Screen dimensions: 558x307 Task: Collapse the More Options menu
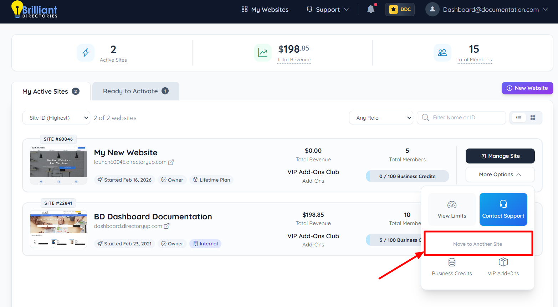[500, 175]
